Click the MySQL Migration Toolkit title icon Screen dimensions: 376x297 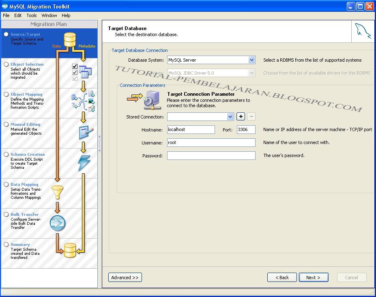(5, 6)
